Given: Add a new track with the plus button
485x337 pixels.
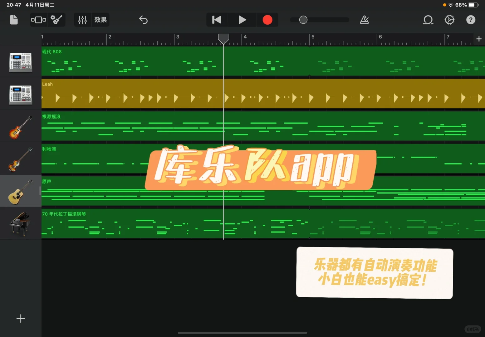Looking at the screenshot, I should (21, 318).
